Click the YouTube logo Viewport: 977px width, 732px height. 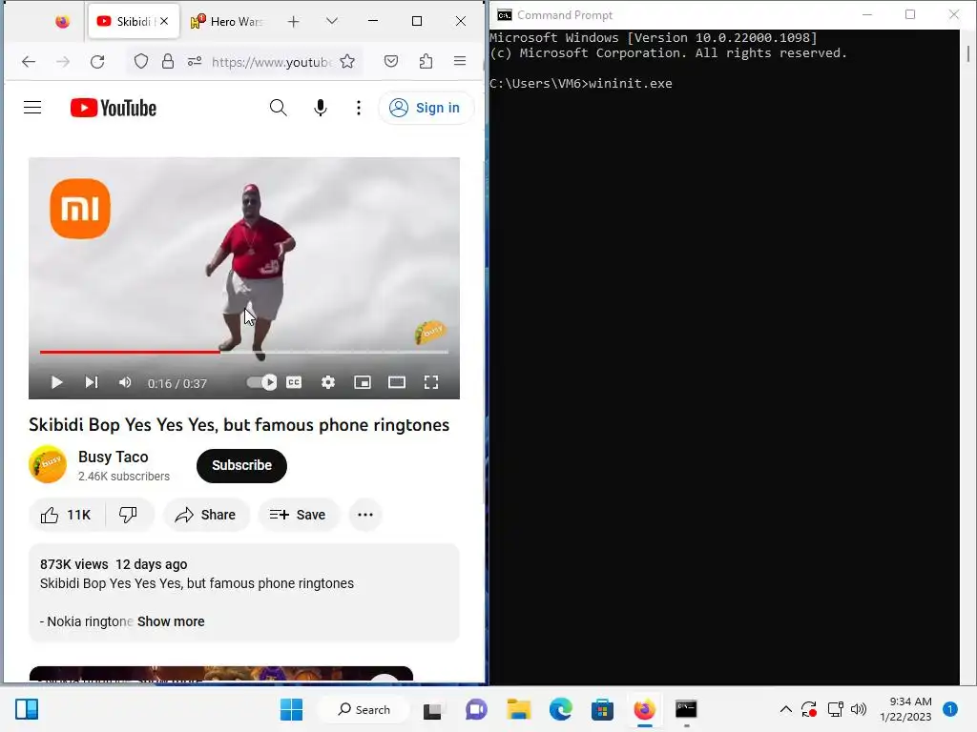pyautogui.click(x=114, y=108)
